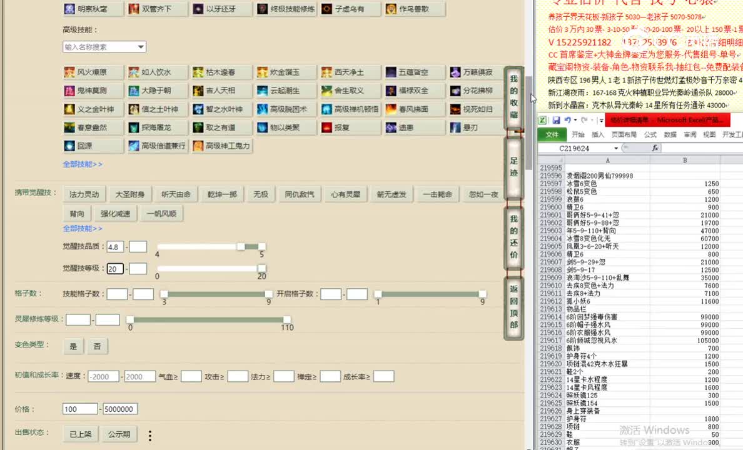
Task: Toggle awakening skill 法力灵动
Action: coord(84,194)
